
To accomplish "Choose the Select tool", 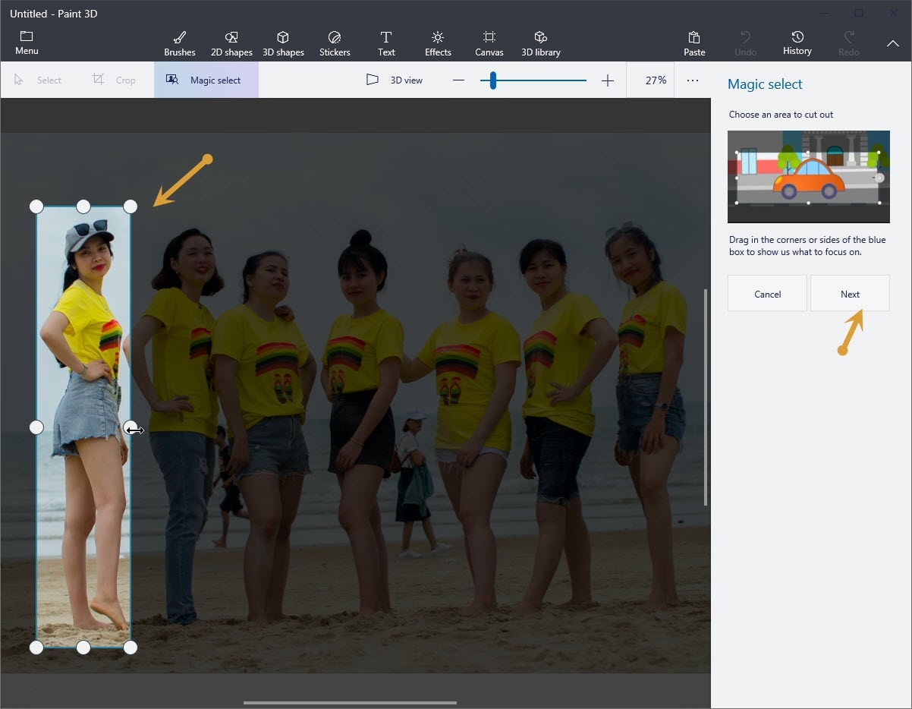I will pos(38,80).
